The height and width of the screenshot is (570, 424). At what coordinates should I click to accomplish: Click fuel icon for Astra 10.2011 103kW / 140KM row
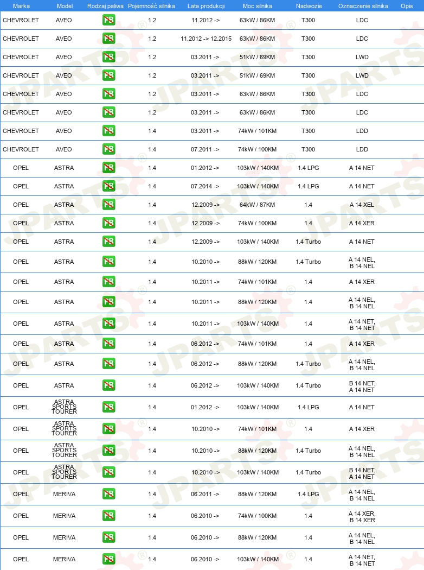point(108,323)
